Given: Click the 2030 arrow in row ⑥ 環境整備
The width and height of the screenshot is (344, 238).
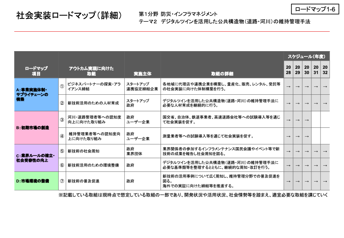Looking at the screenshot, I should 307,165.
